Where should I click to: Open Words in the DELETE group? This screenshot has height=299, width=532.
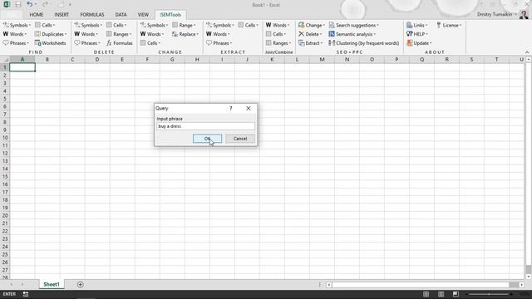tap(86, 34)
